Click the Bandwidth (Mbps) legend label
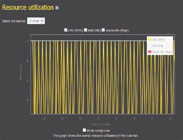The height and width of the screenshot is (140, 183). click(x=162, y=52)
